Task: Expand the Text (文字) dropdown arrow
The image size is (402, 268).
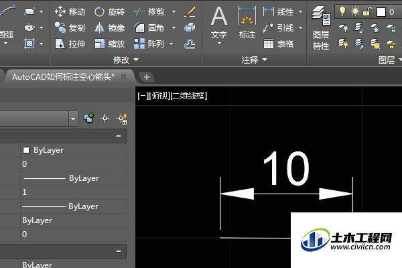Action: click(x=219, y=43)
